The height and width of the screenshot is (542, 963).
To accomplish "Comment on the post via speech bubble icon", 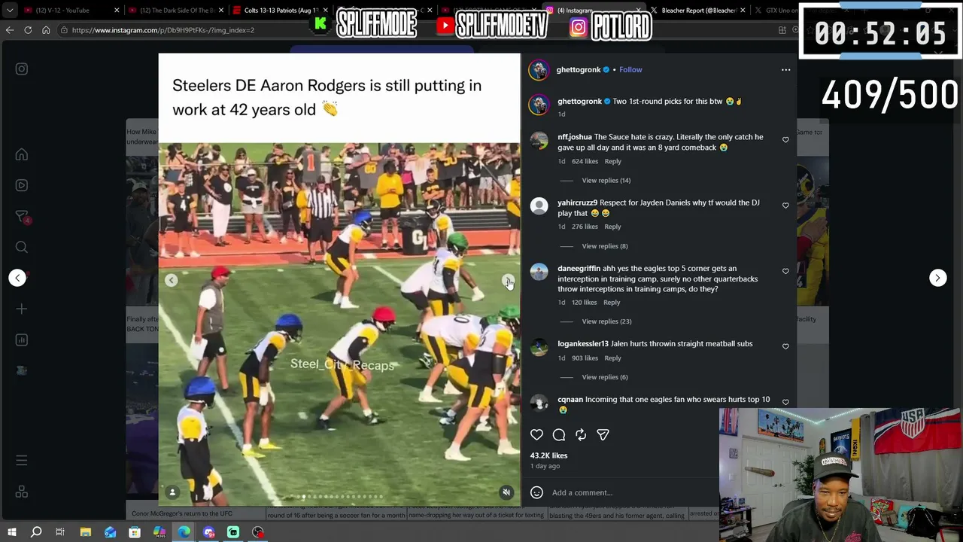I will 559,434.
